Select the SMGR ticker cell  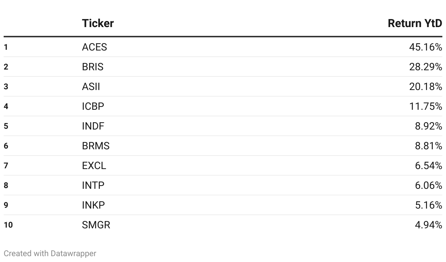click(96, 225)
